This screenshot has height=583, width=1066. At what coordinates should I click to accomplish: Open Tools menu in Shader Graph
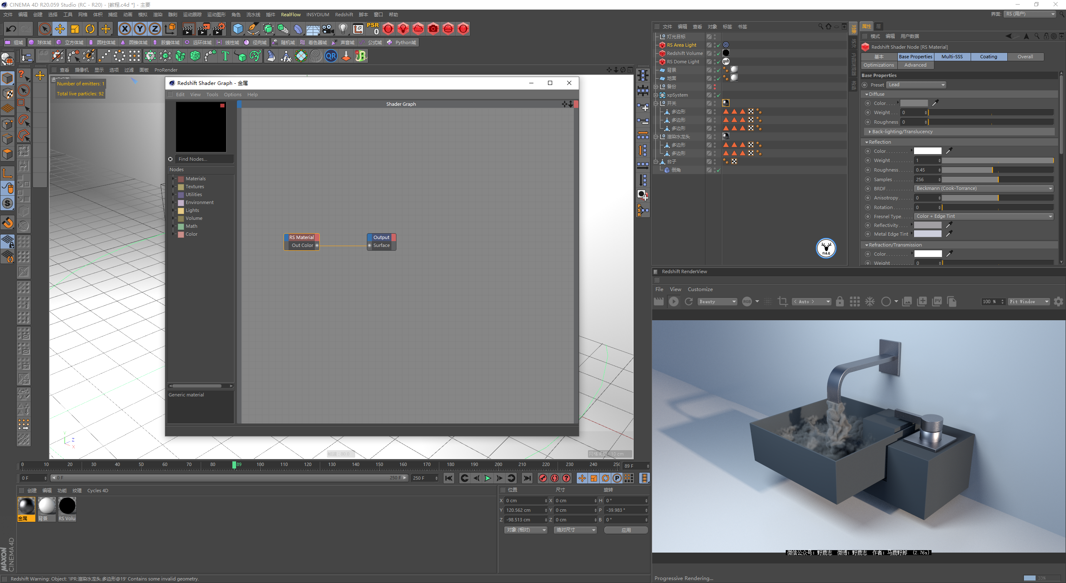click(x=212, y=95)
